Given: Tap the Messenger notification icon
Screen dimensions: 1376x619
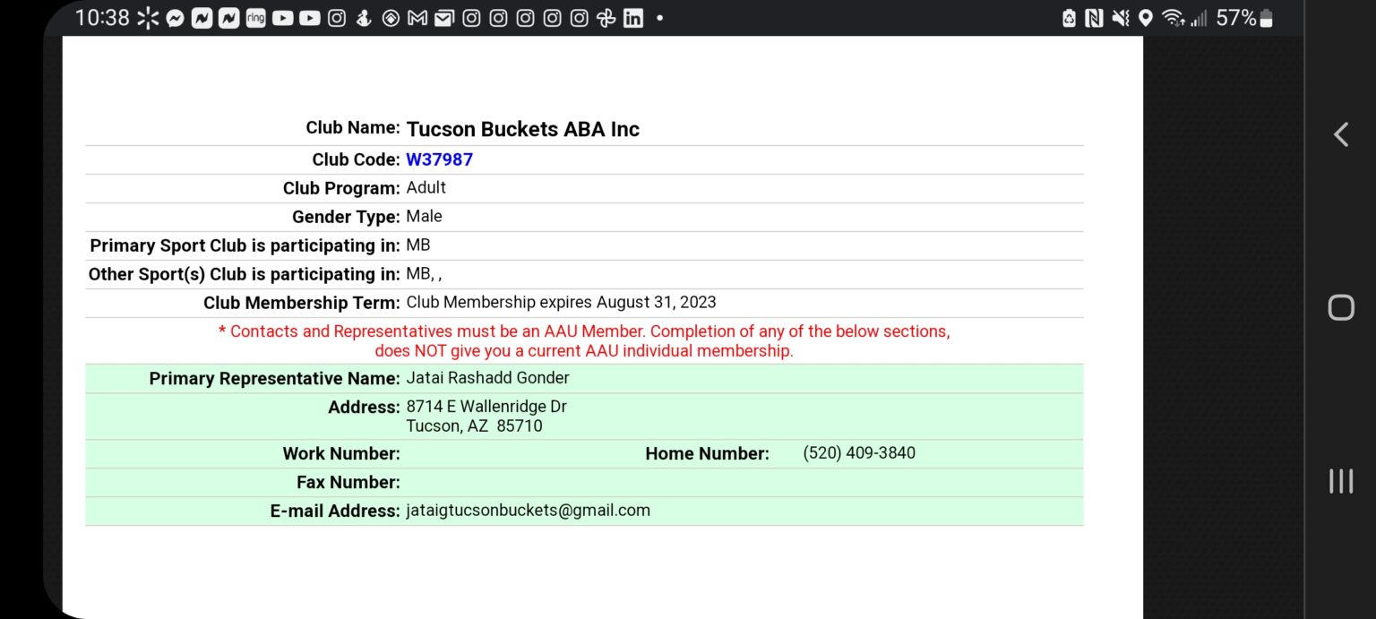Looking at the screenshot, I should pos(176,18).
